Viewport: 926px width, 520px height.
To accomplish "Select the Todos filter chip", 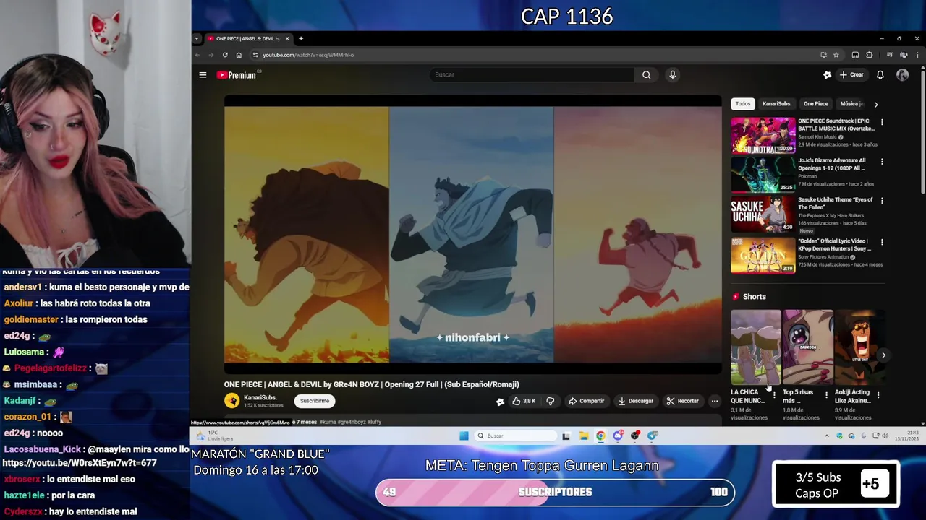I will 743,104.
